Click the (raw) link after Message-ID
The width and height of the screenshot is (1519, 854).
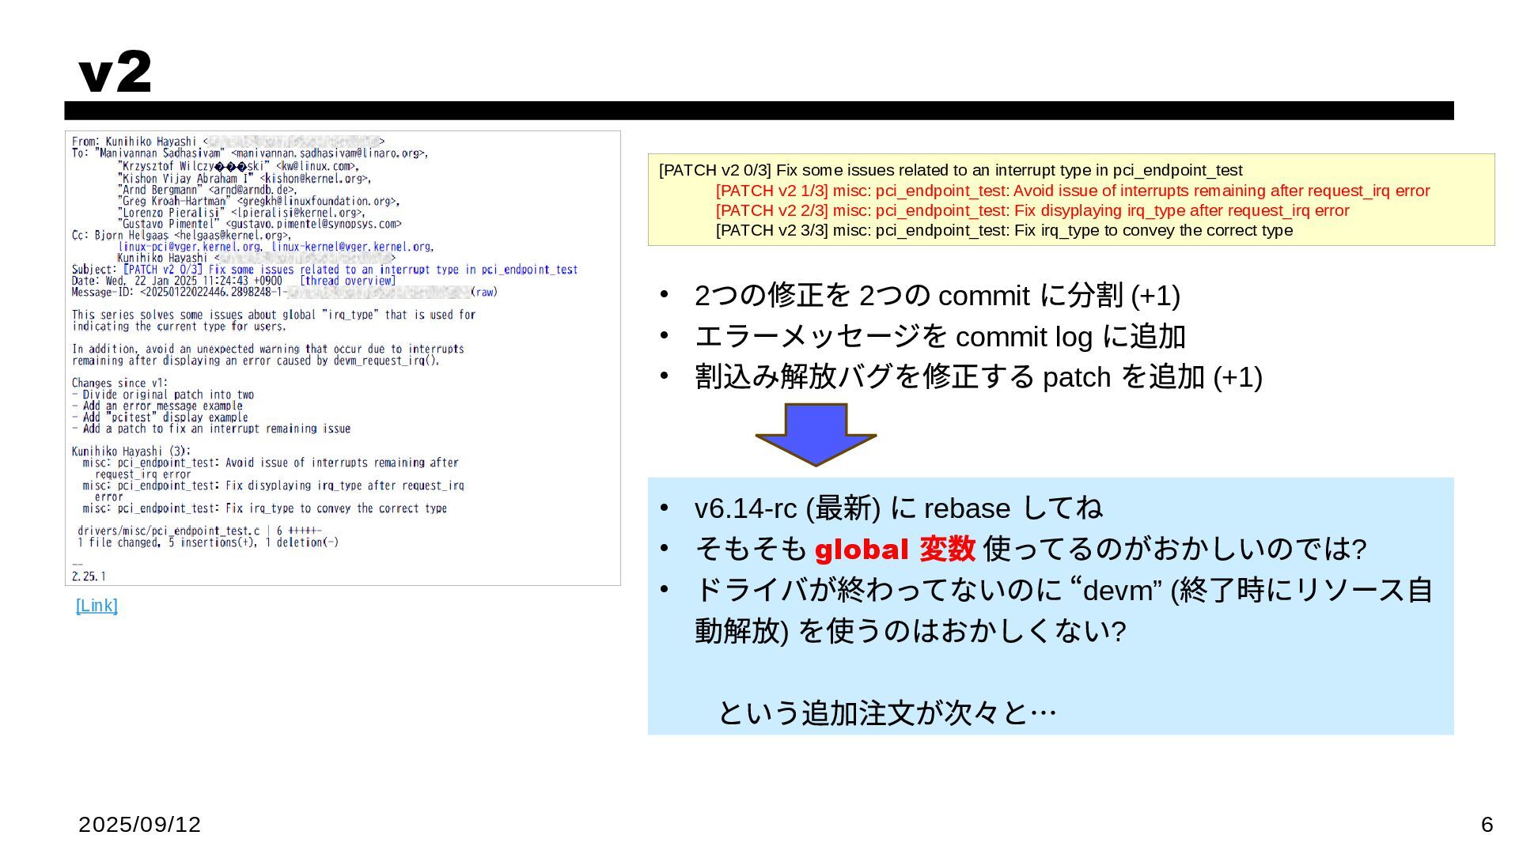tap(484, 292)
